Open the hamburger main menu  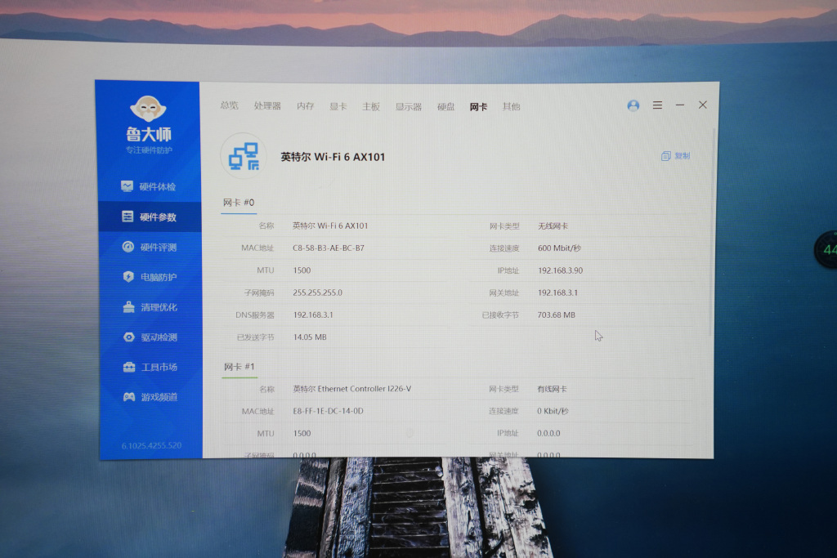coord(658,105)
